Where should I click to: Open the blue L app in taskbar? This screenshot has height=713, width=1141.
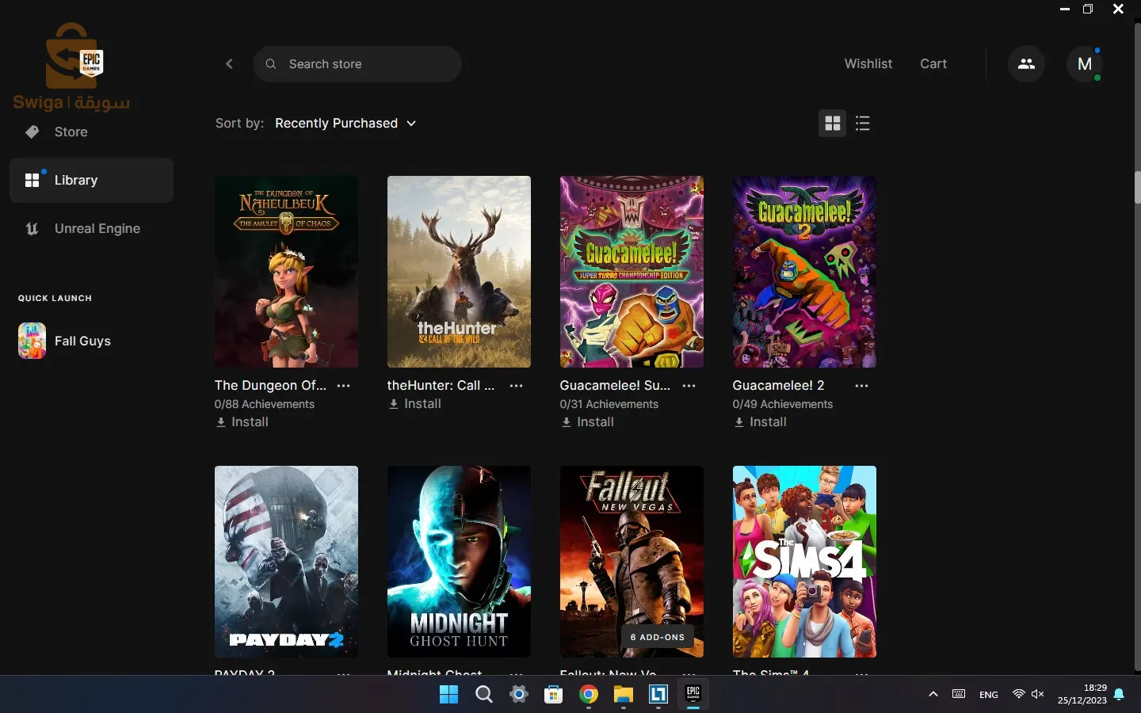click(658, 695)
